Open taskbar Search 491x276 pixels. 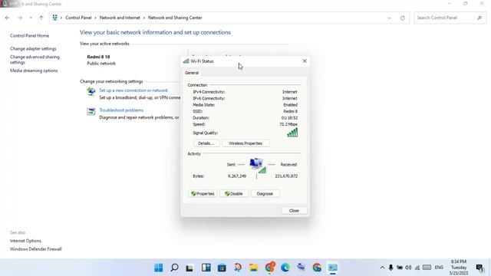click(175, 268)
